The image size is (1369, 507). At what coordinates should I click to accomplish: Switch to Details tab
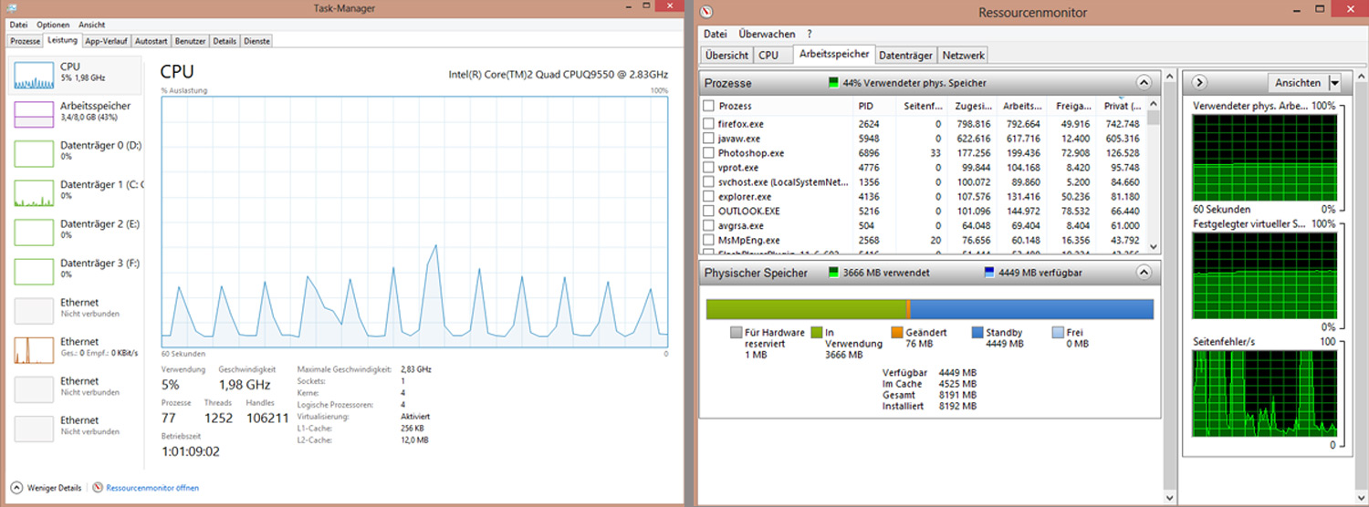(225, 41)
